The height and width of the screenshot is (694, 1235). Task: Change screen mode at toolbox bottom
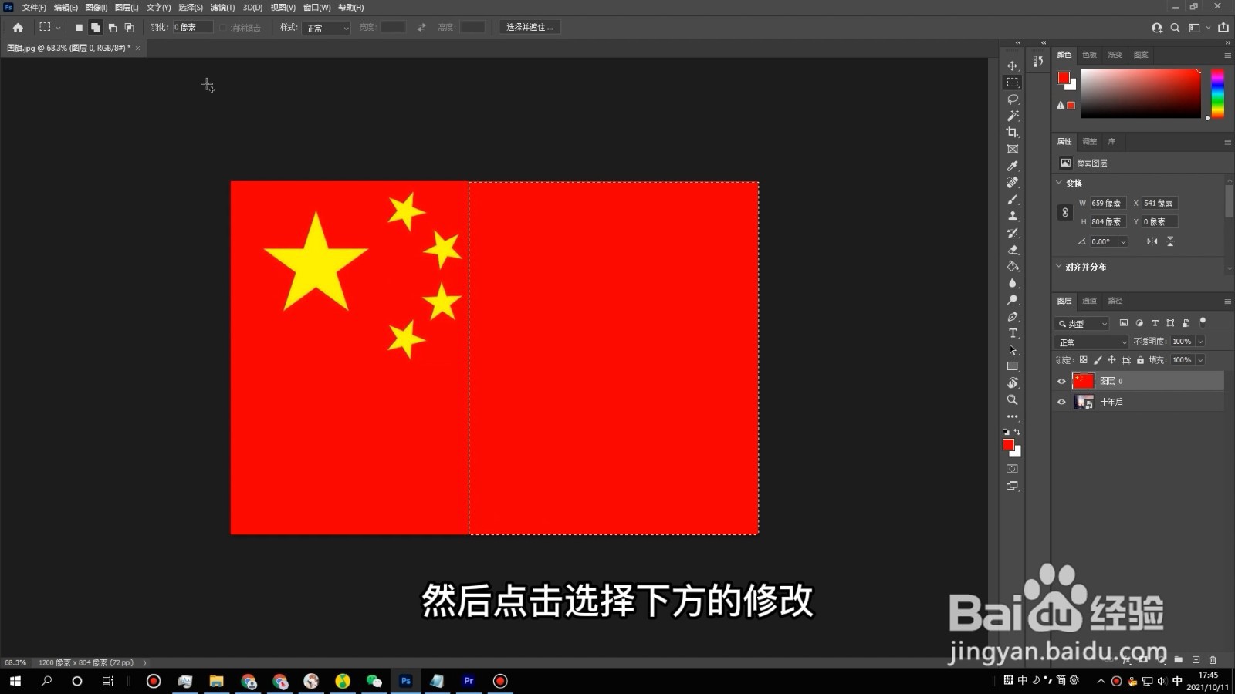point(1012,486)
